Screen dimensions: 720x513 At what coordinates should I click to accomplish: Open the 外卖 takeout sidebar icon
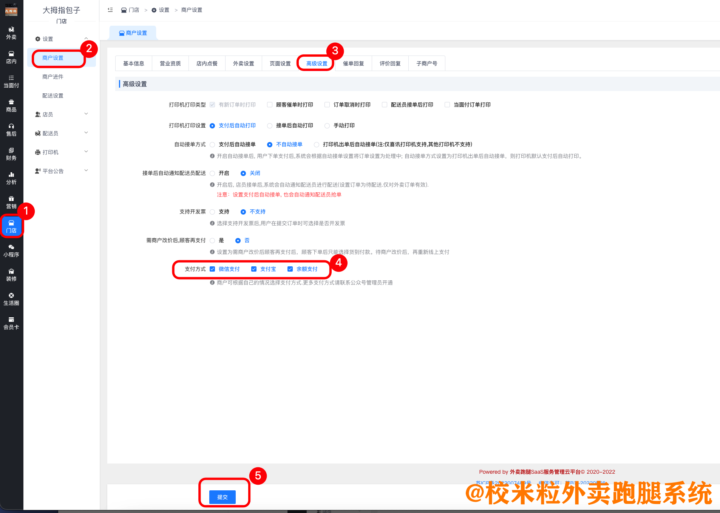coord(11,33)
